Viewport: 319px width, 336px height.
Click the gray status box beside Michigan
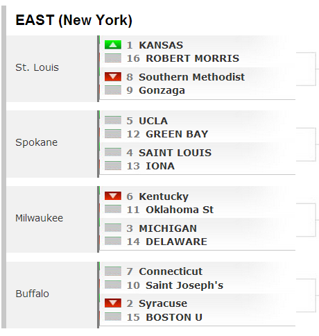(x=113, y=228)
